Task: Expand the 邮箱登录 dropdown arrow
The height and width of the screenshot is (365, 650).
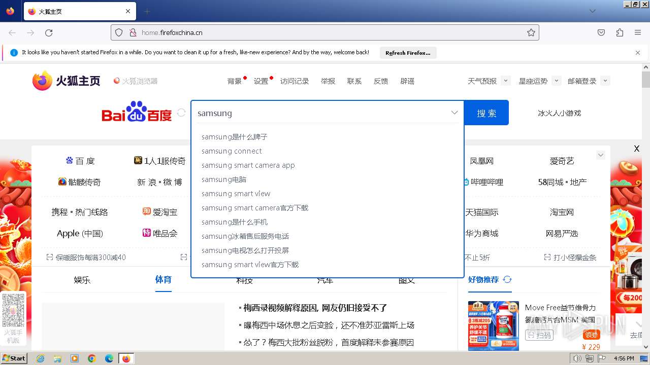Action: point(605,81)
